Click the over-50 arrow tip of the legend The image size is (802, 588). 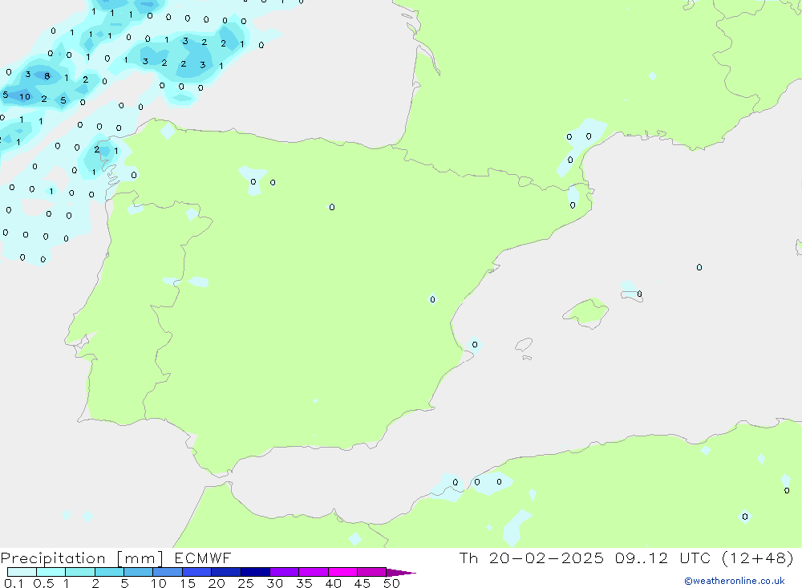coord(401,572)
